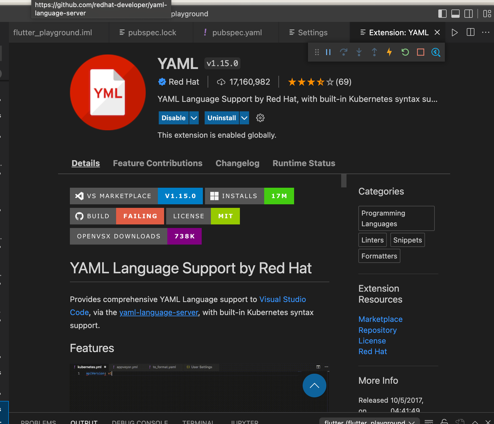Open the YAML extension settings gear
Image resolution: width=494 pixels, height=424 pixels.
pyautogui.click(x=260, y=118)
